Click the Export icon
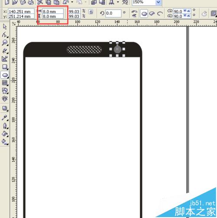The height and width of the screenshot is (218, 217). tap(102, 2)
